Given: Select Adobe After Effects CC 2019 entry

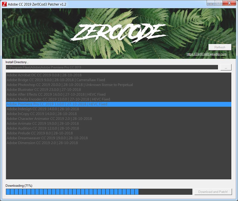Looking at the screenshot, I should tap(118, 94).
